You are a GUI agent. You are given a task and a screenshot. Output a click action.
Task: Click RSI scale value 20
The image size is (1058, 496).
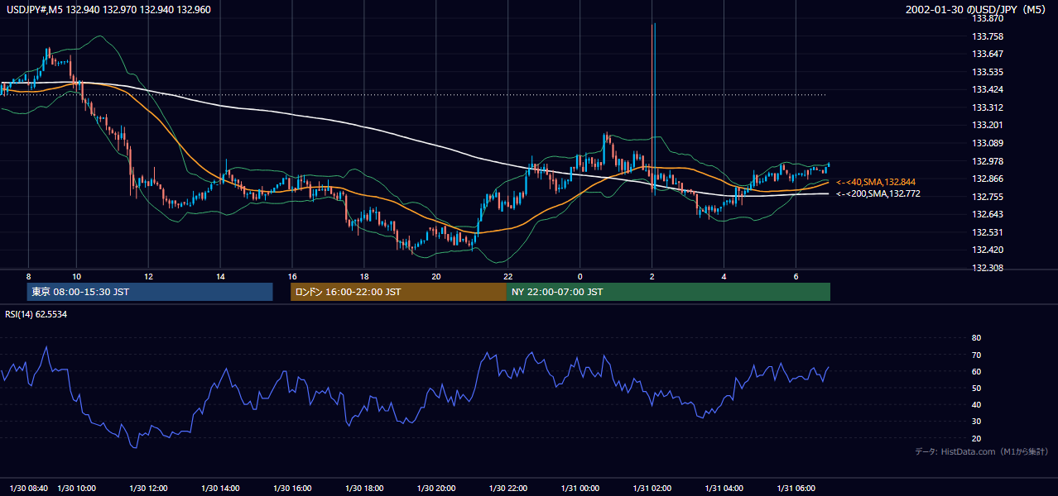[976, 438]
